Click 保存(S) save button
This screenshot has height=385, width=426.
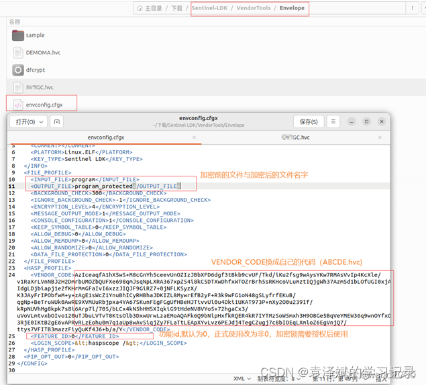[309, 121]
